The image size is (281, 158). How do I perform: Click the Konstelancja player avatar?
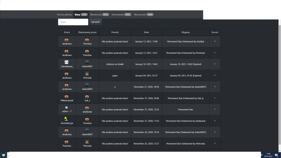[x=67, y=119]
